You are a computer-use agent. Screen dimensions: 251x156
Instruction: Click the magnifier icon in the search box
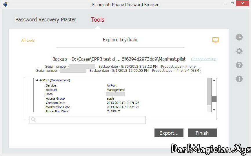[x=34, y=120]
